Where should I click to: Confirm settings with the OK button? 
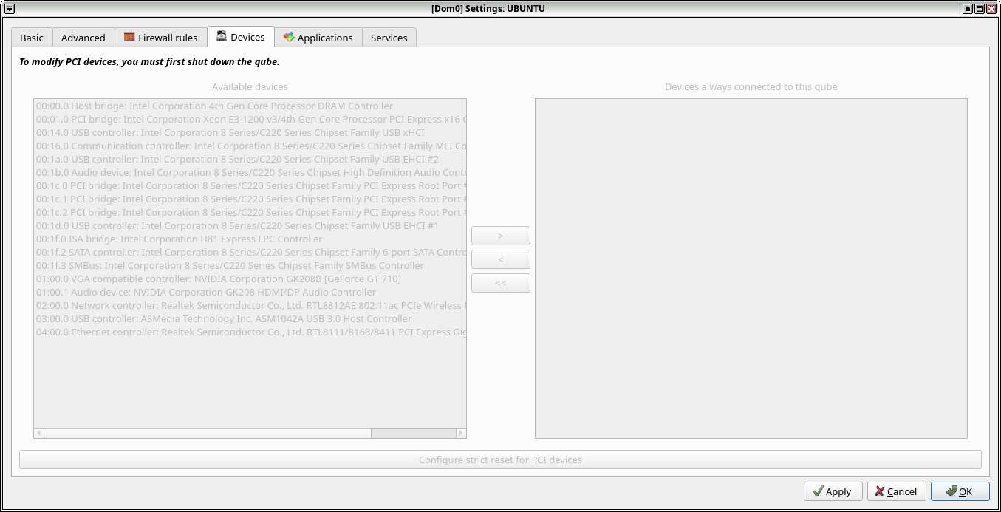(x=960, y=491)
